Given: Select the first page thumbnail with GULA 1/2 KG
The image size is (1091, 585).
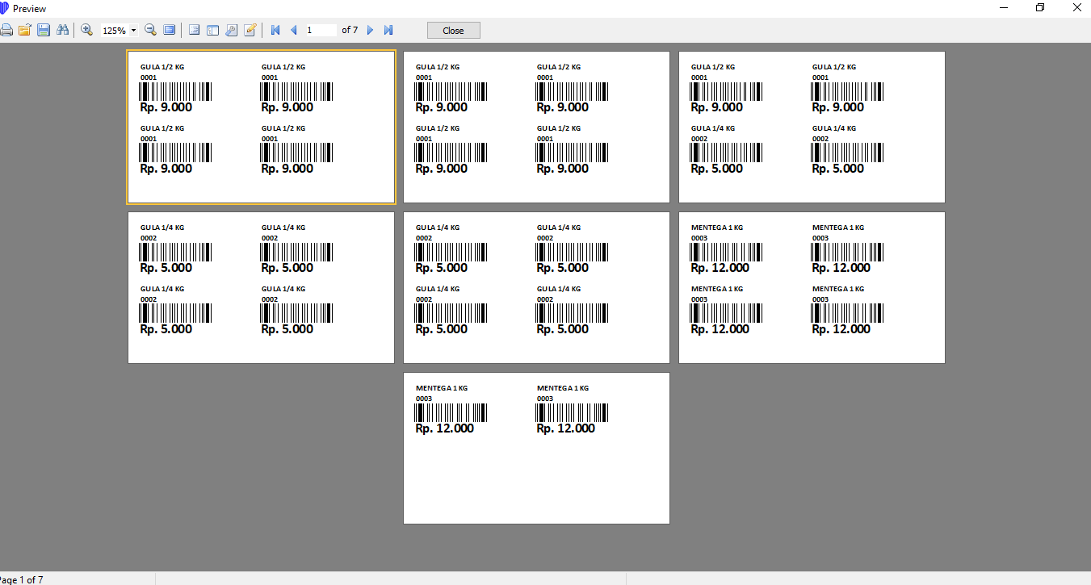Looking at the screenshot, I should coord(261,127).
